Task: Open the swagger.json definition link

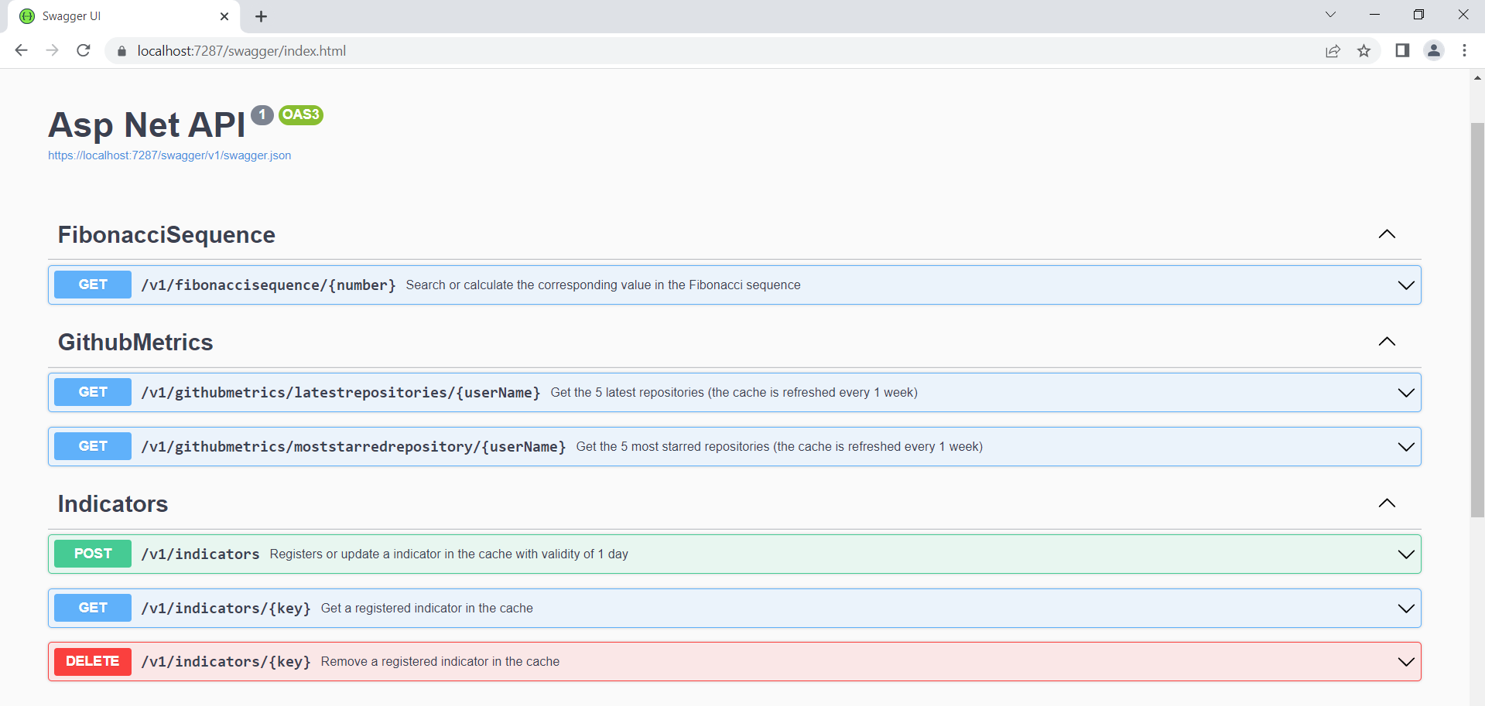Action: tap(169, 155)
